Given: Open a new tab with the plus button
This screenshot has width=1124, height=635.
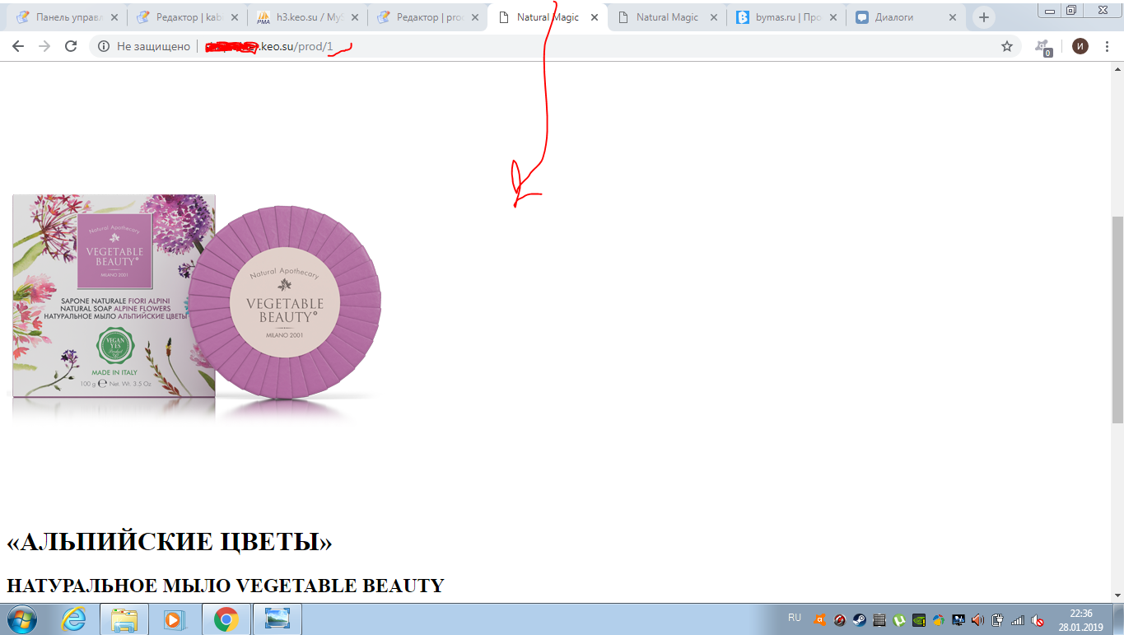Looking at the screenshot, I should (983, 17).
